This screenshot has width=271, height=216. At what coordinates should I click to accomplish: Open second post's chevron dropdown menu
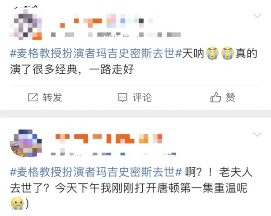coord(257,134)
